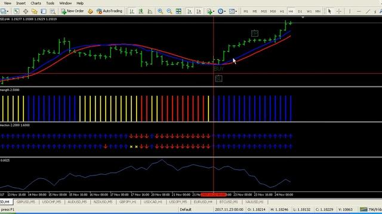
Task: Switch to line chart type
Action: (x=150, y=11)
